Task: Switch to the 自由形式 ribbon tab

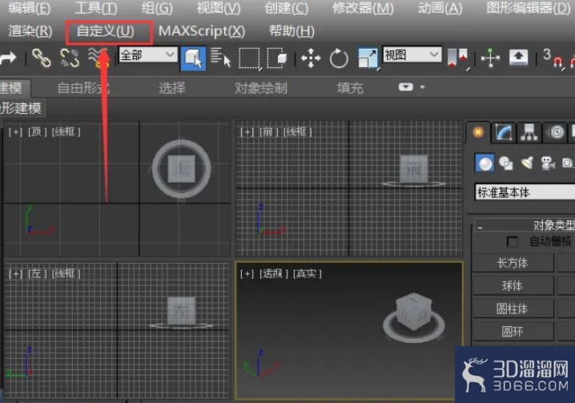Action: click(x=83, y=88)
